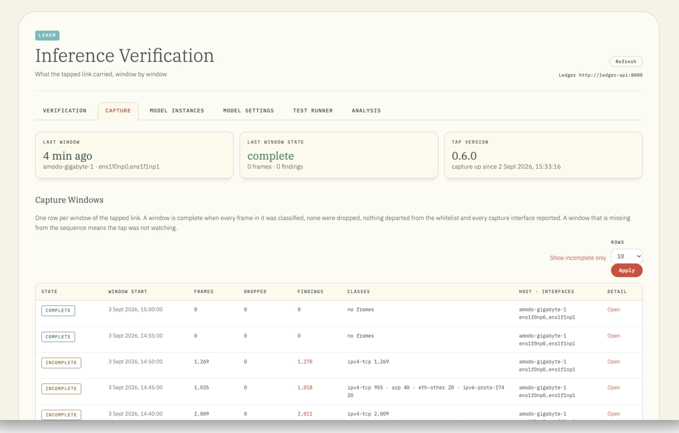Click '3 Sept 2026, 14:40:00' window start
This screenshot has width=679, height=433.
click(x=136, y=414)
